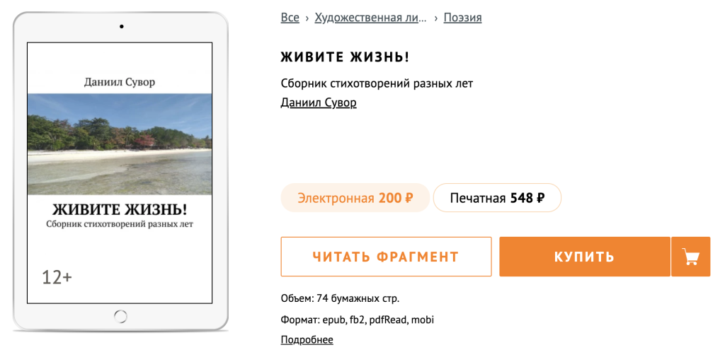Click the tablet home button circle
This screenshot has width=725, height=357.
coord(120,316)
